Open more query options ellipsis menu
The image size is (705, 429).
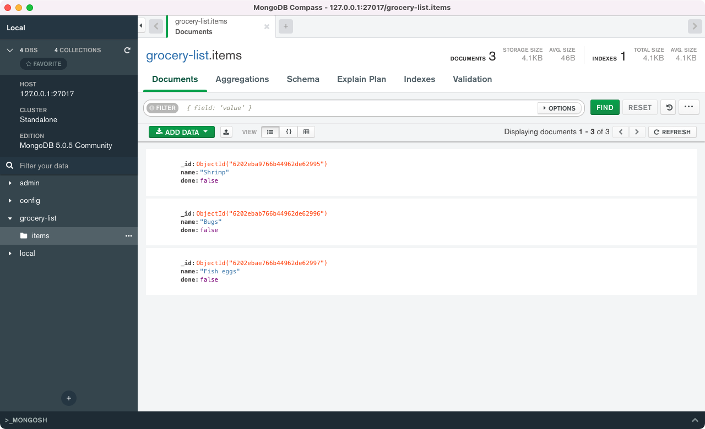(689, 107)
